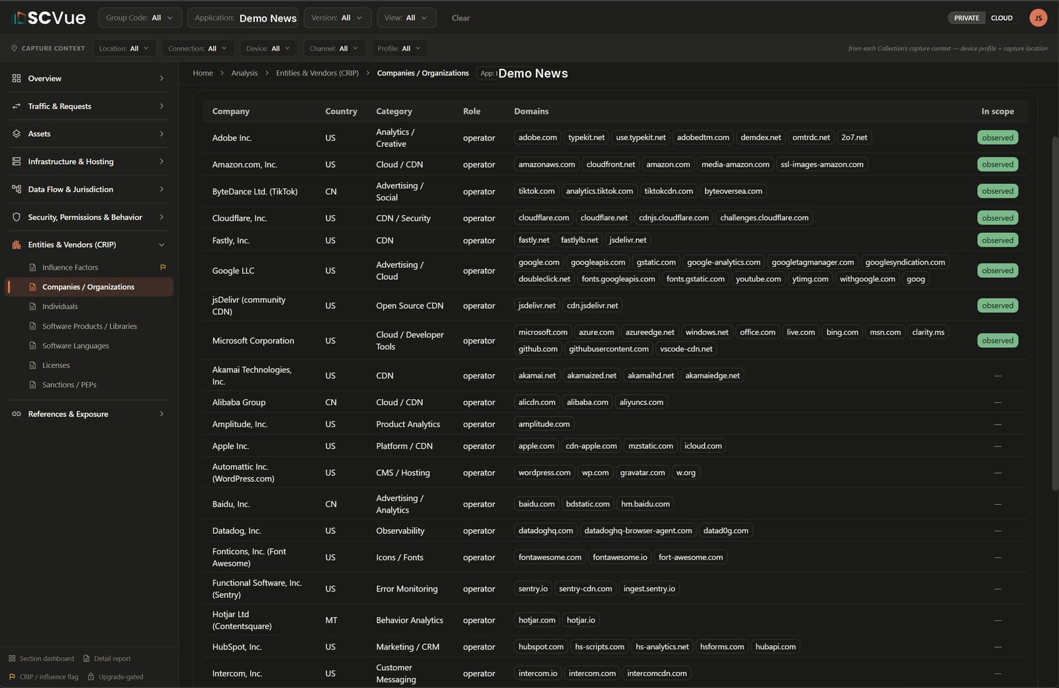Click the Detail report legend icon

86,658
